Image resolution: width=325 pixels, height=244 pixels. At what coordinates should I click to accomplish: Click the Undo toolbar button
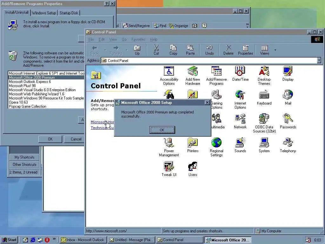pyautogui.click(x=209, y=50)
